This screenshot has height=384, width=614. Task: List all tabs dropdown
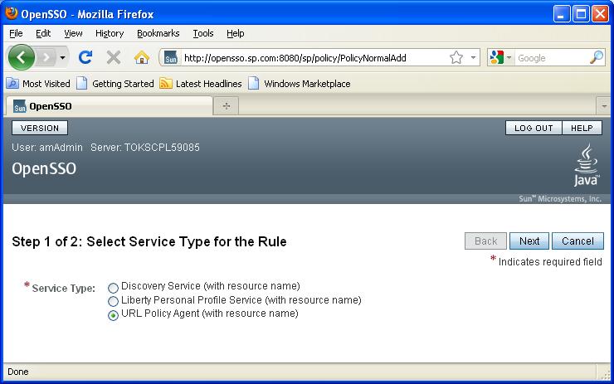click(604, 106)
